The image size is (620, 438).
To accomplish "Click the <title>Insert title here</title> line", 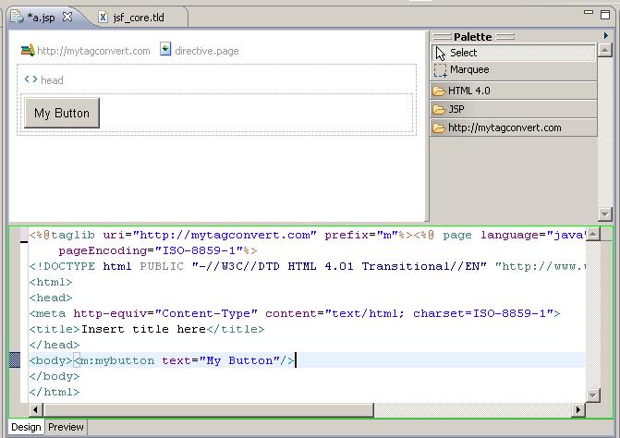I will click(x=147, y=329).
